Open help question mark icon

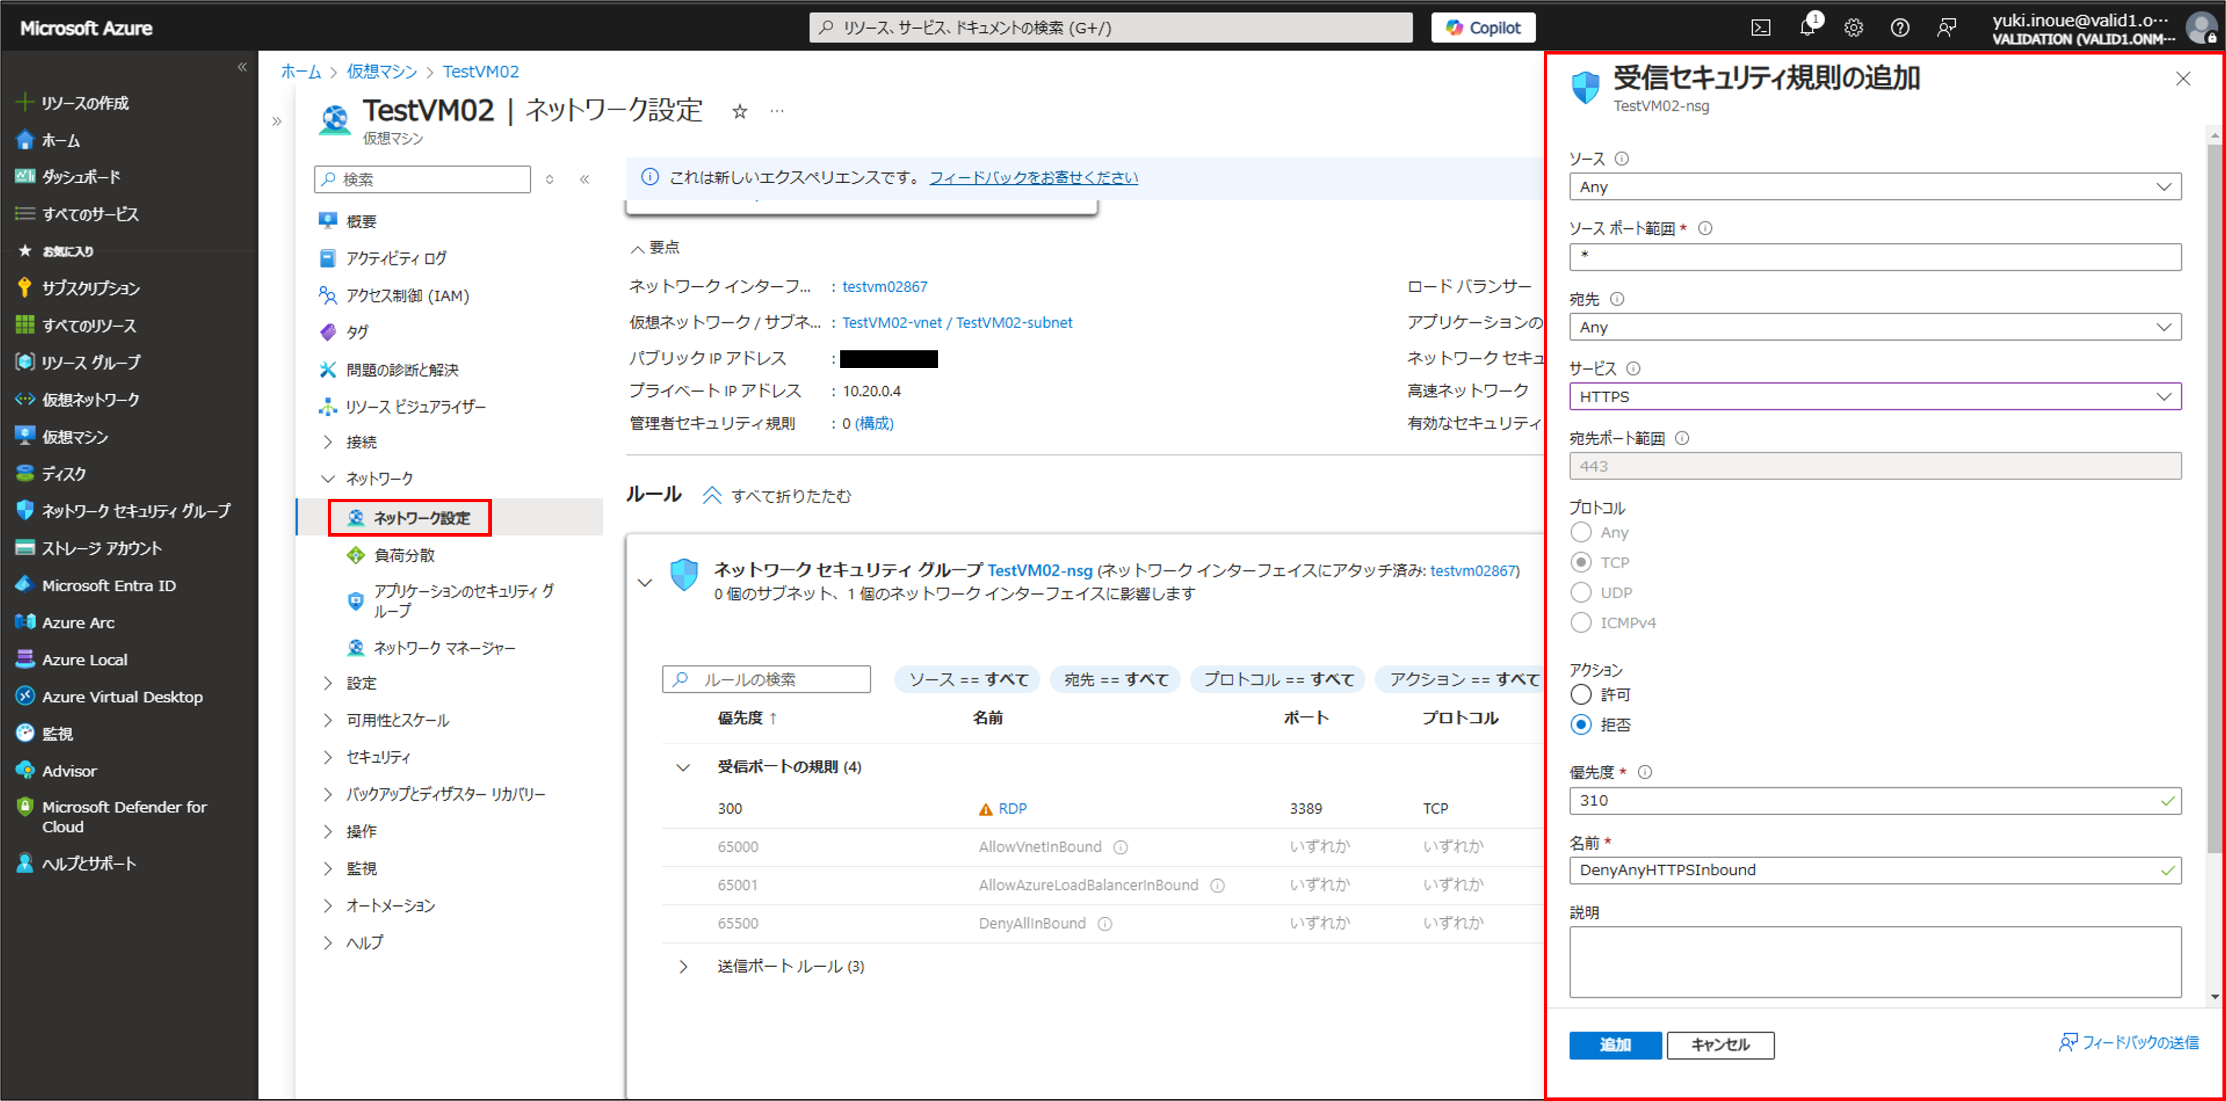[1899, 28]
